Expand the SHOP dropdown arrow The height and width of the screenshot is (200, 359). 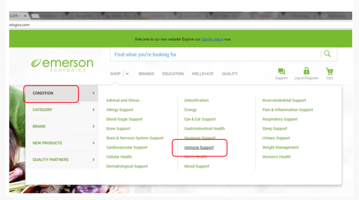coord(127,74)
